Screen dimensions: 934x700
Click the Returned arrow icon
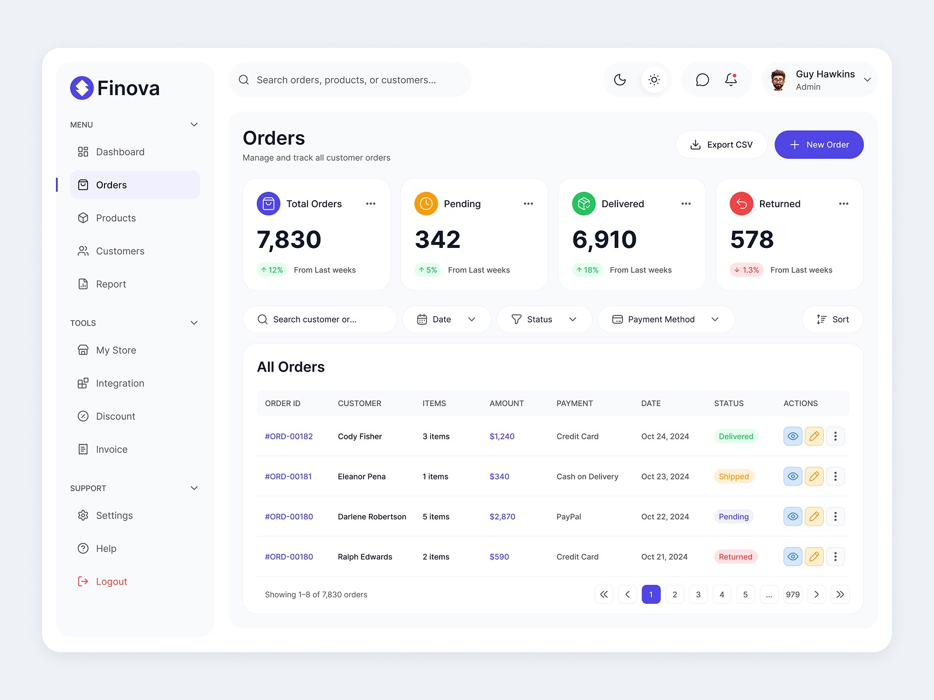point(741,204)
